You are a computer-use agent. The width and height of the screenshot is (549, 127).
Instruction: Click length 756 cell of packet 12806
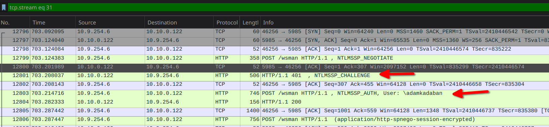[x=254, y=119]
